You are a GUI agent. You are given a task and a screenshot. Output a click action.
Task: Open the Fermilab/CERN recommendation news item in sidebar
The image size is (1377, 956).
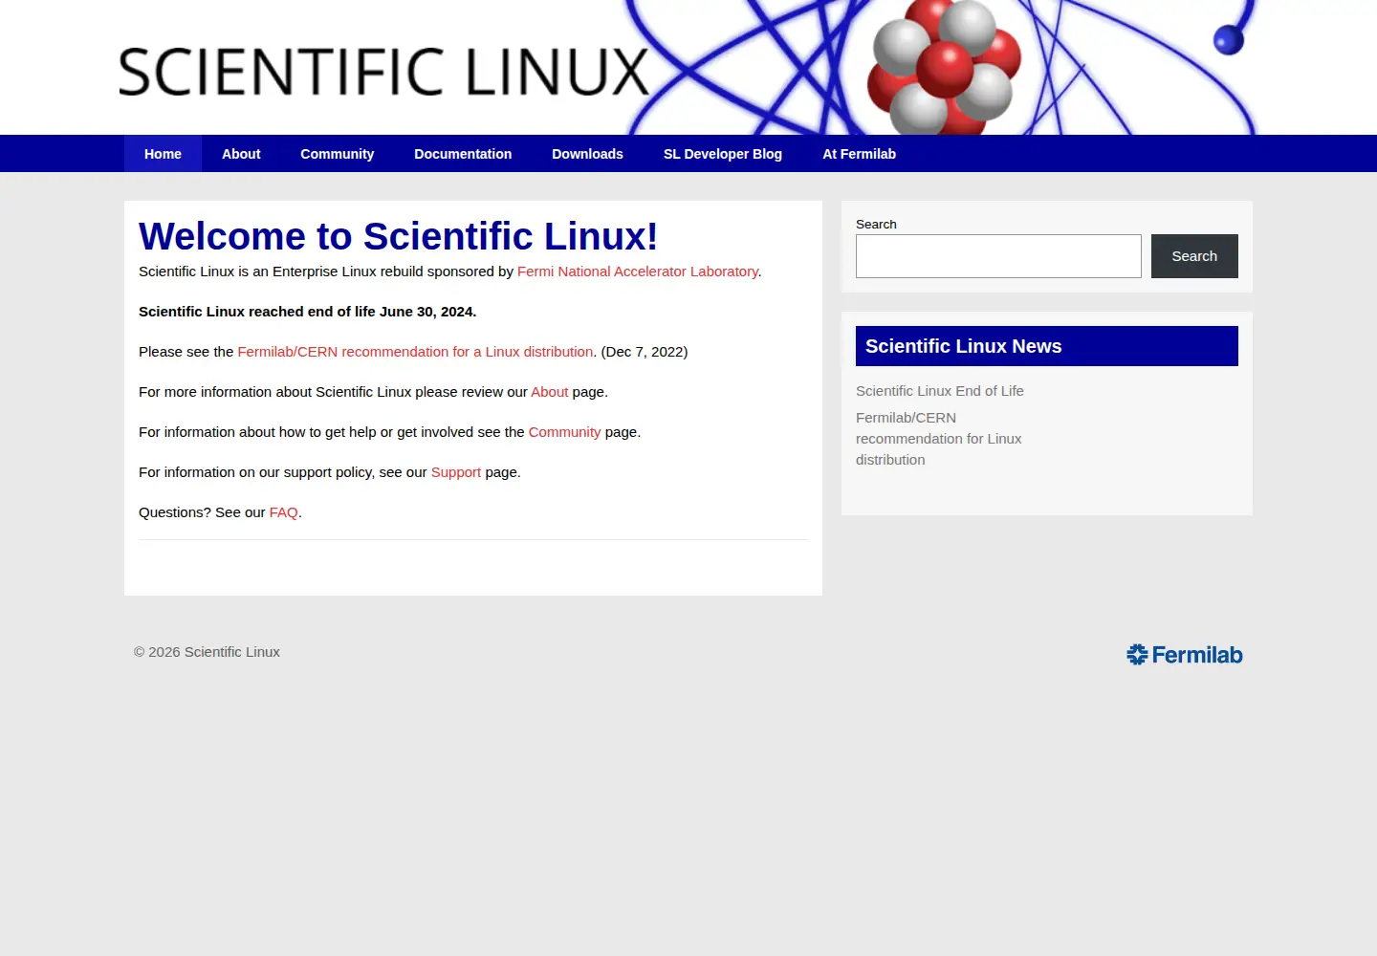[939, 439]
